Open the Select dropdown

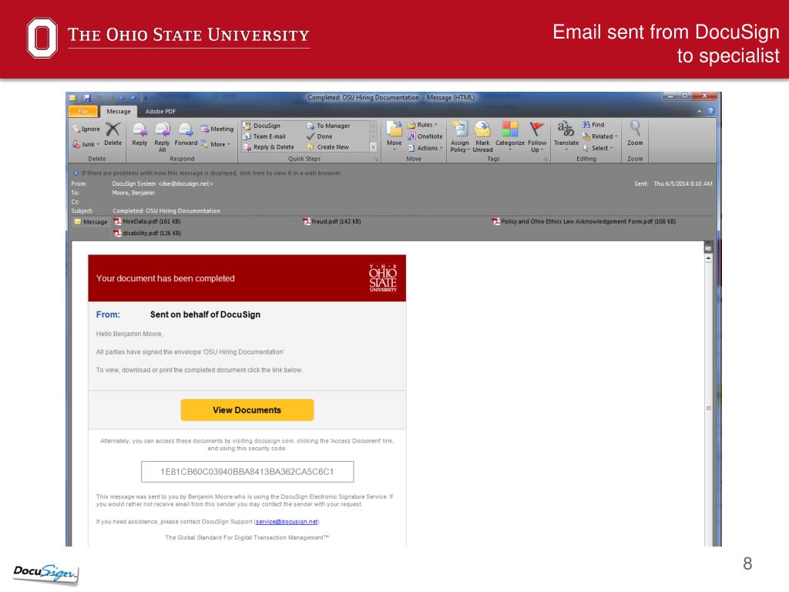coord(598,148)
